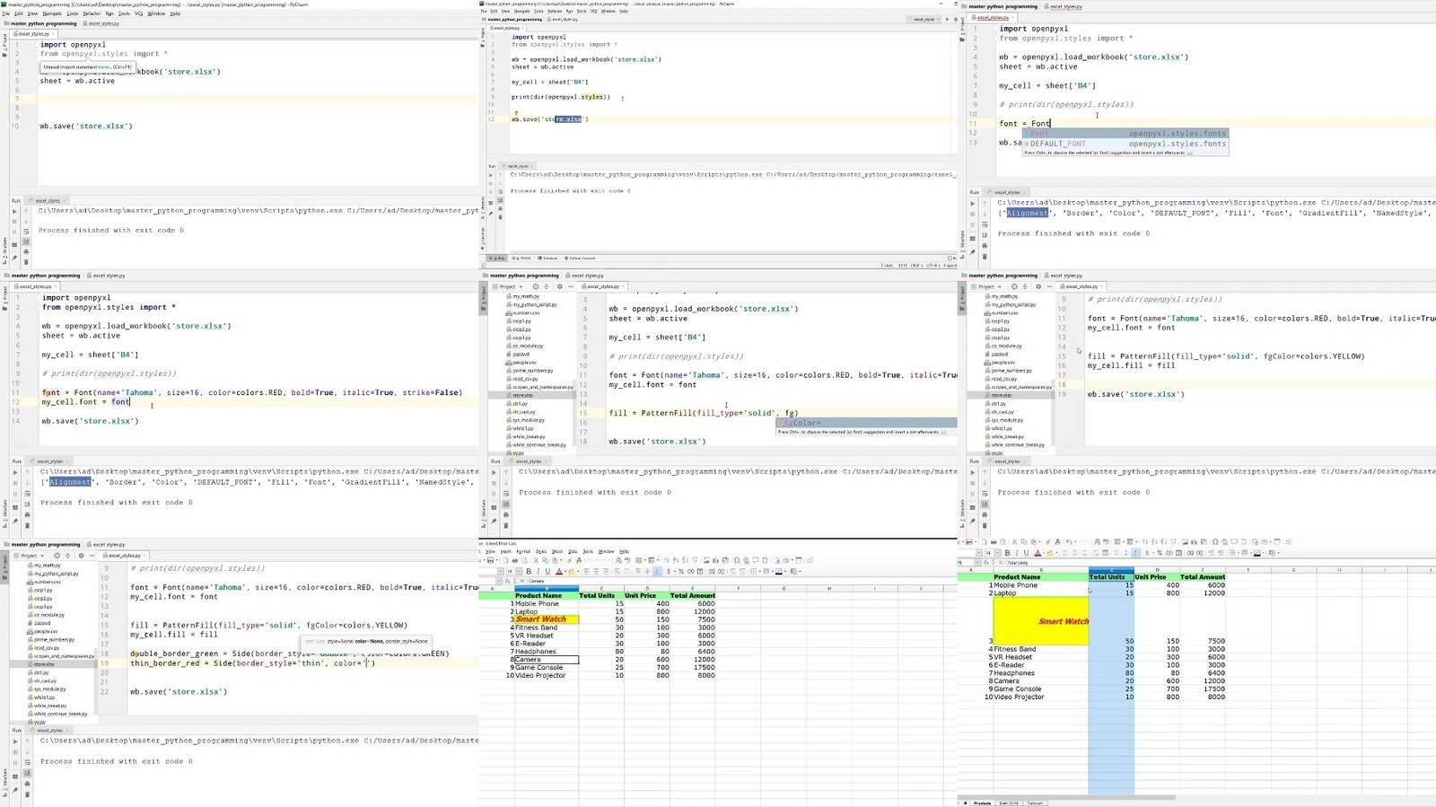Toggle Italic in LibreOffice window with Camera selected
Image resolution: width=1436 pixels, height=807 pixels.
[538, 571]
